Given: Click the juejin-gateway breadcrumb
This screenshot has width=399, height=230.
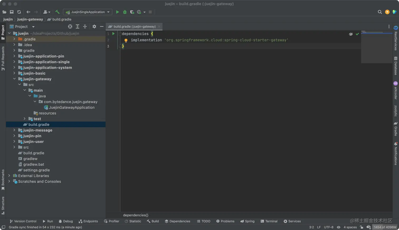Looking at the screenshot, I should point(30,19).
